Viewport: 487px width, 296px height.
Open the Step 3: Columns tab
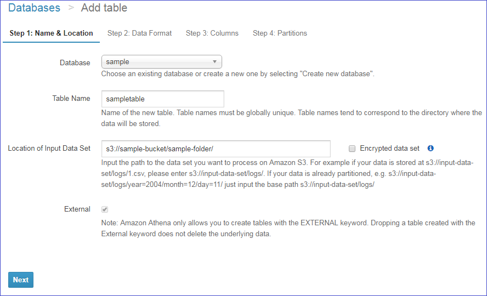click(x=212, y=33)
